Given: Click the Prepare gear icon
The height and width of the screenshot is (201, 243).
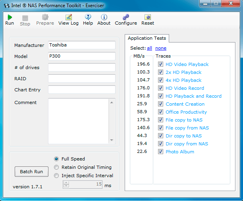Looking at the screenshot, I should click(x=45, y=17).
